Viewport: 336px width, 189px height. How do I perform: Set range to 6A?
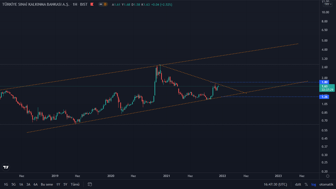click(x=36, y=185)
